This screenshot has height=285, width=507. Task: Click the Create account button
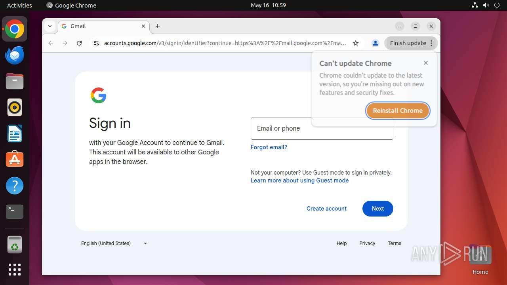326,209
